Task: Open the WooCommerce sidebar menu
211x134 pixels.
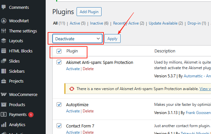Action: [x=23, y=94]
